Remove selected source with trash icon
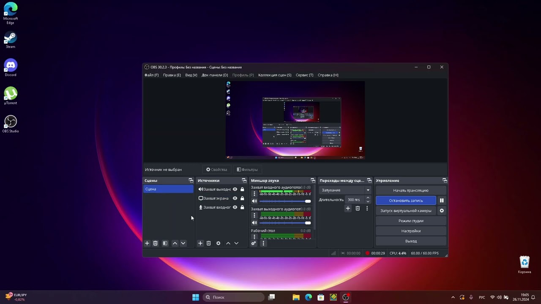Image resolution: width=541 pixels, height=304 pixels. pos(208,243)
